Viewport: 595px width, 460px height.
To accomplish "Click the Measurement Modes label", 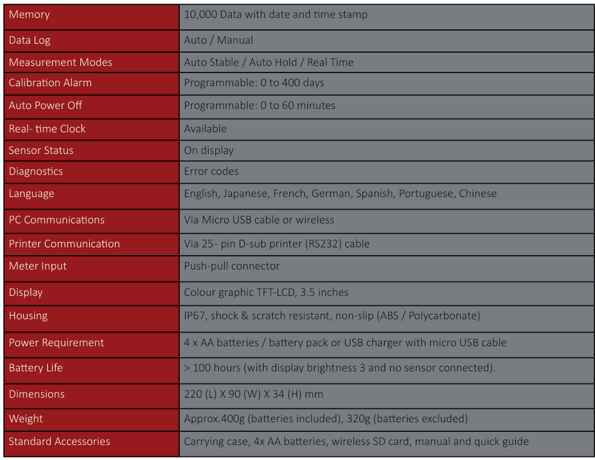I will tap(61, 62).
